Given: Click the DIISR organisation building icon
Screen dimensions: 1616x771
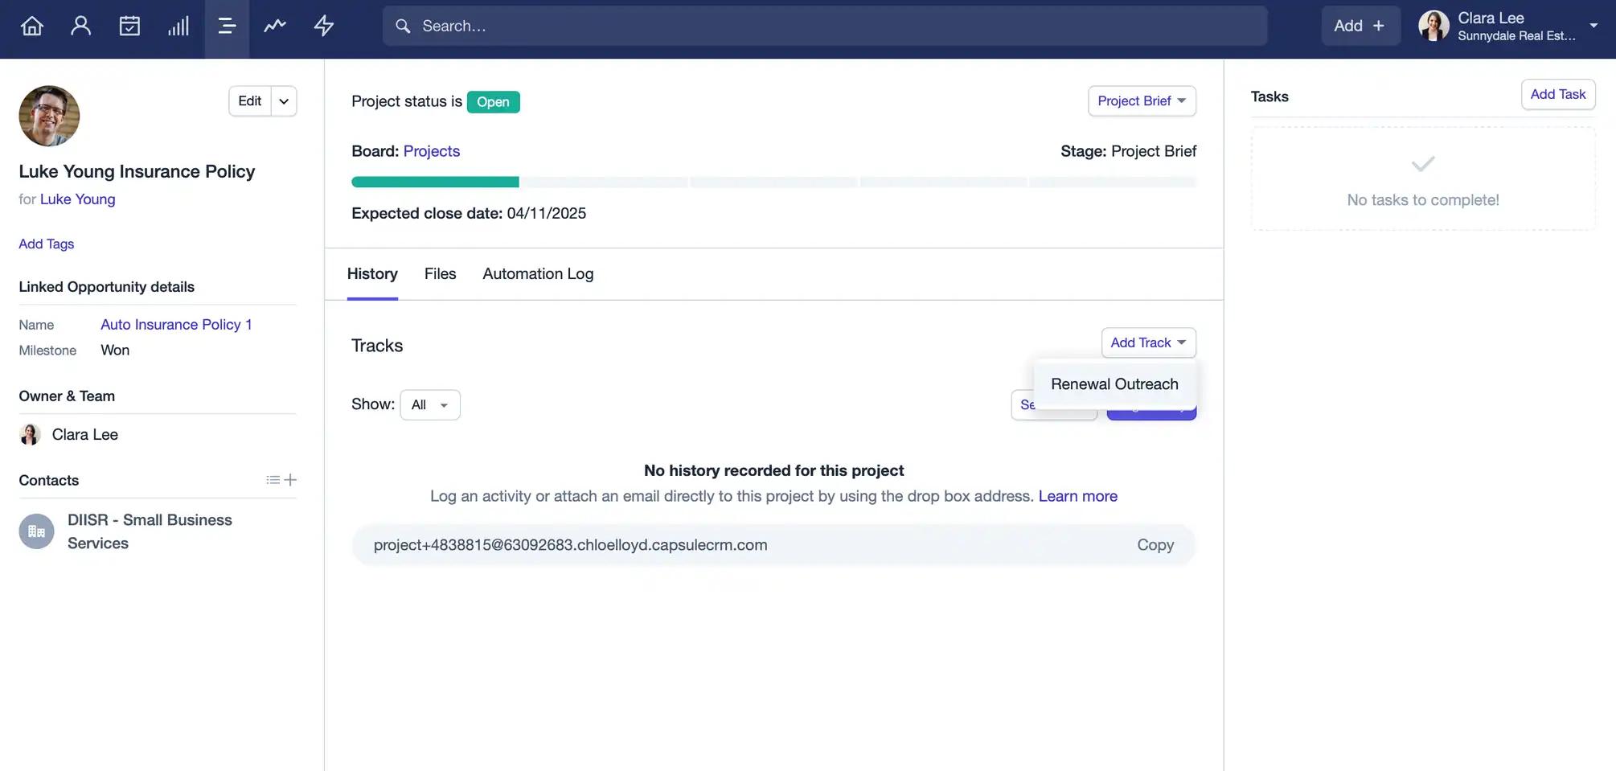Looking at the screenshot, I should [x=36, y=531].
